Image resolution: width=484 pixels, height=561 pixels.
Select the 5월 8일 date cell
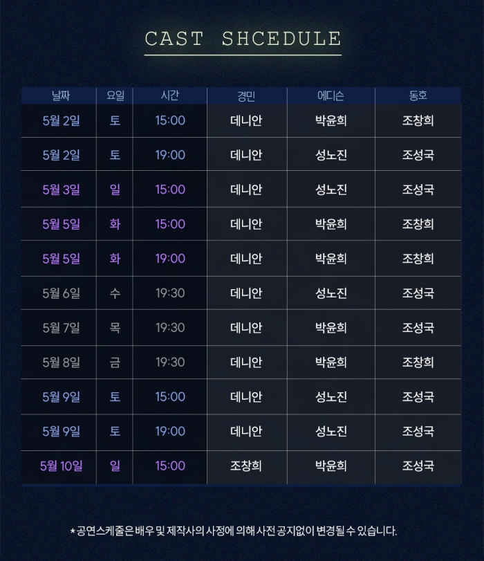61,362
